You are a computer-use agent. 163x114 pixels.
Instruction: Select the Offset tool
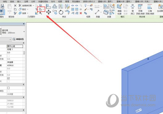pyautogui.click(x=55, y=6)
